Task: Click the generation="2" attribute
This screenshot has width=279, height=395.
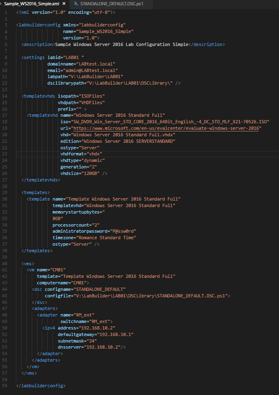Action: pyautogui.click(x=79, y=167)
